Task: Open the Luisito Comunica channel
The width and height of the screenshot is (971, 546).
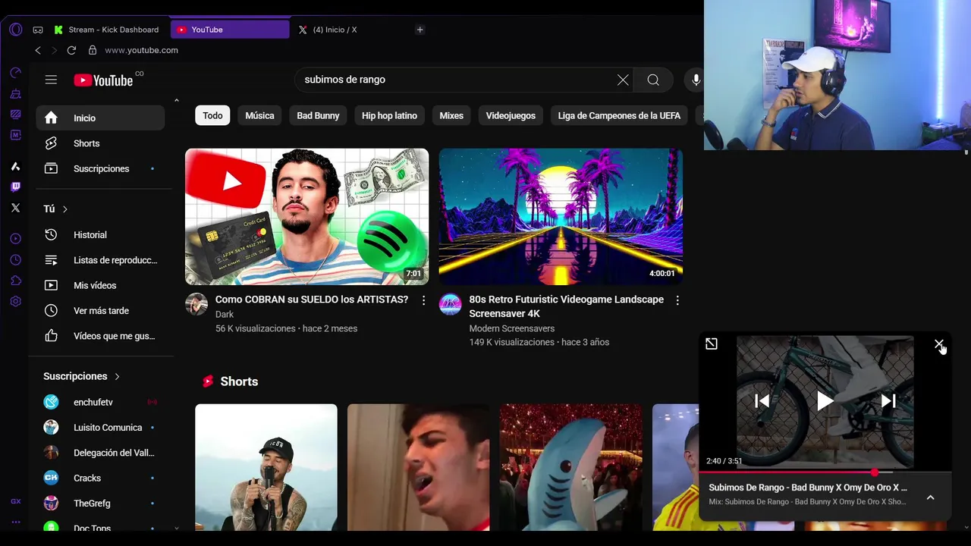Action: click(100, 427)
